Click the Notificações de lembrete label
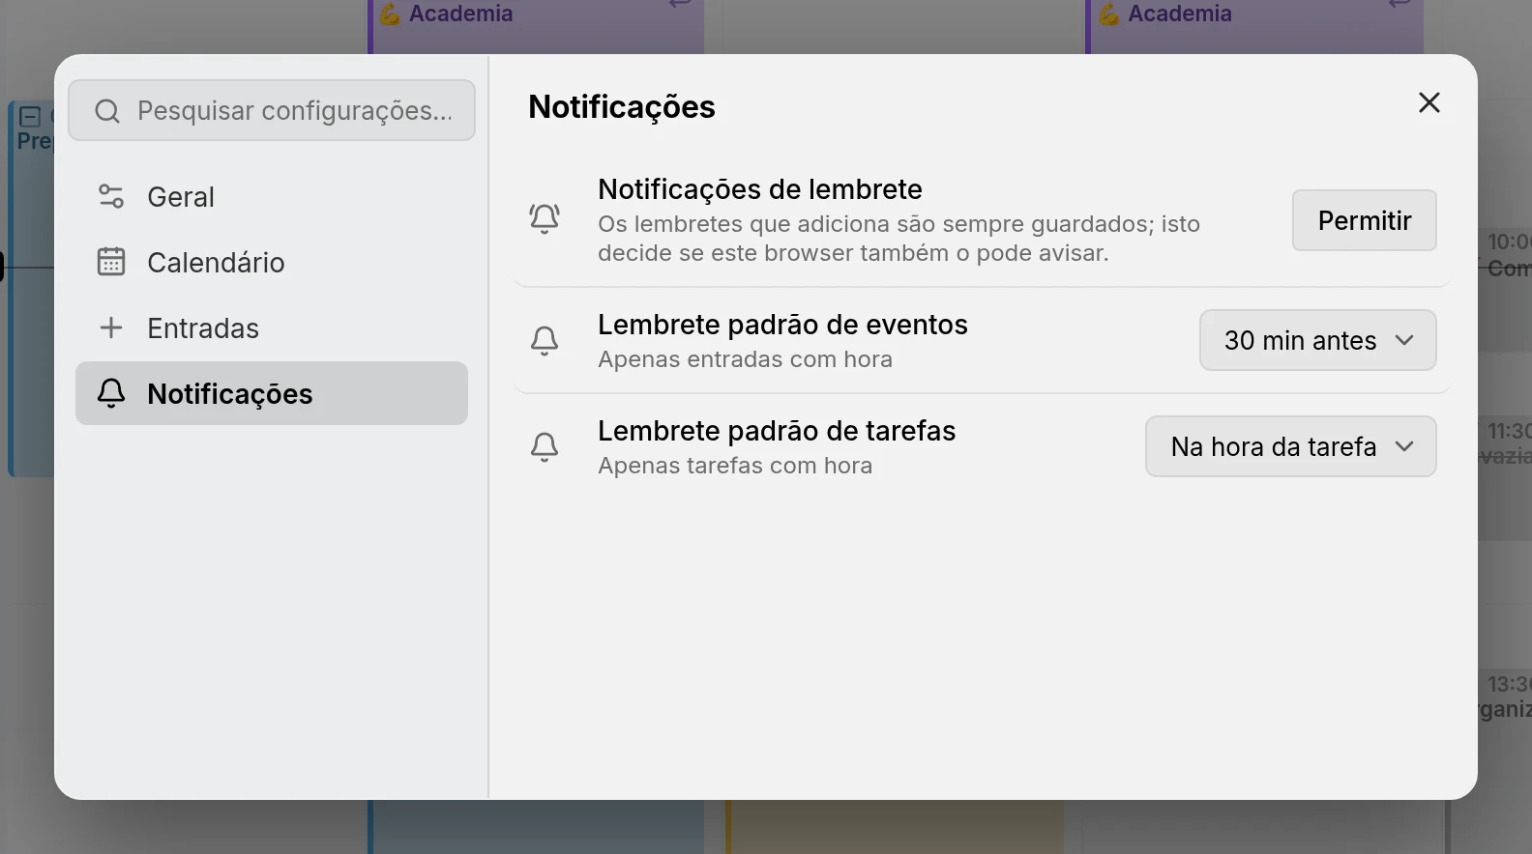Screen dimensions: 1532x854 (760, 189)
